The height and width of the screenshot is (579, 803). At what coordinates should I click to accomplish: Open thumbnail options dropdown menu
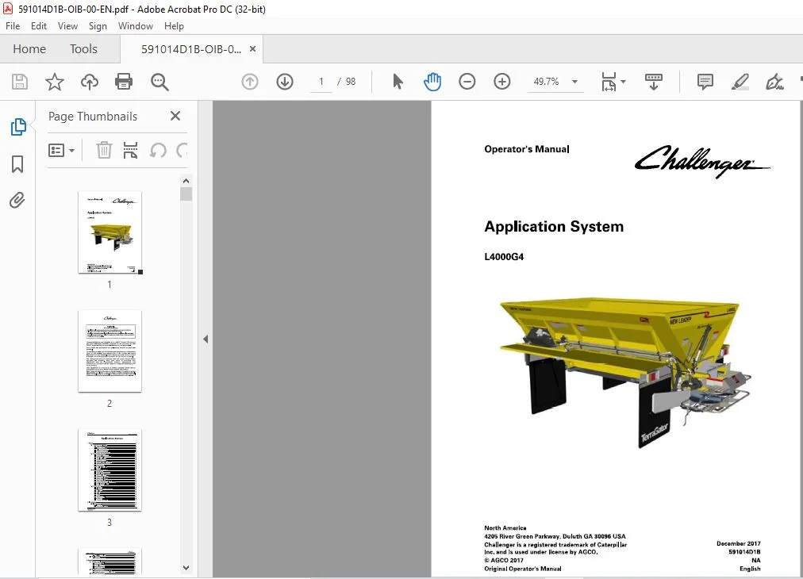click(x=61, y=151)
